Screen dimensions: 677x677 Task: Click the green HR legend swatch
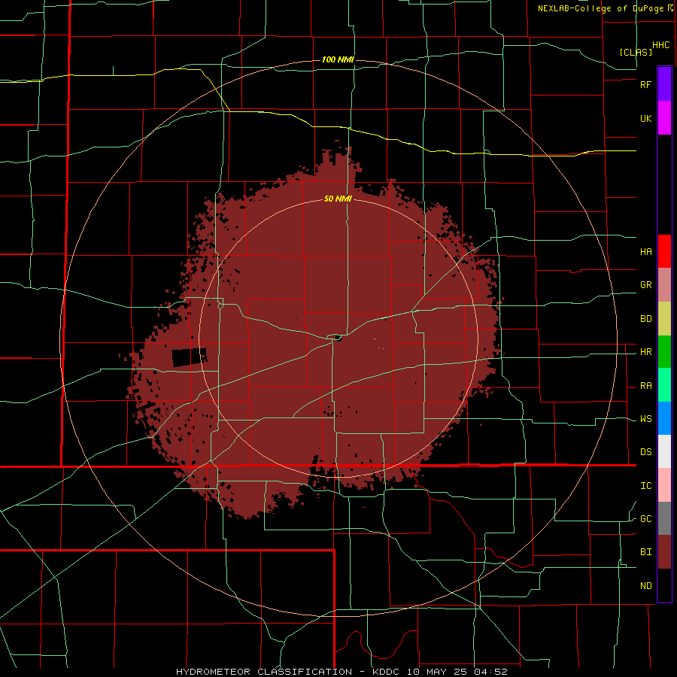[x=664, y=352]
